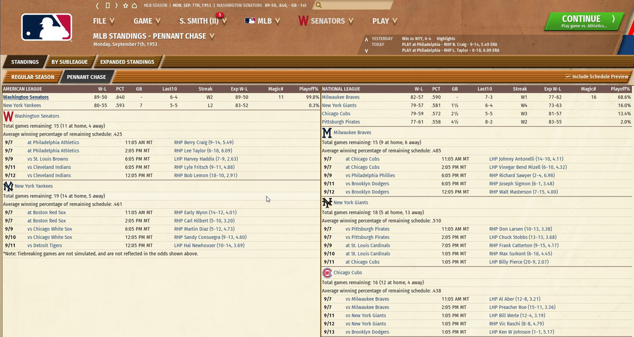
Task: Open pitcher RHP Berry Craig (9-14, 5.49)
Action: coord(204,143)
